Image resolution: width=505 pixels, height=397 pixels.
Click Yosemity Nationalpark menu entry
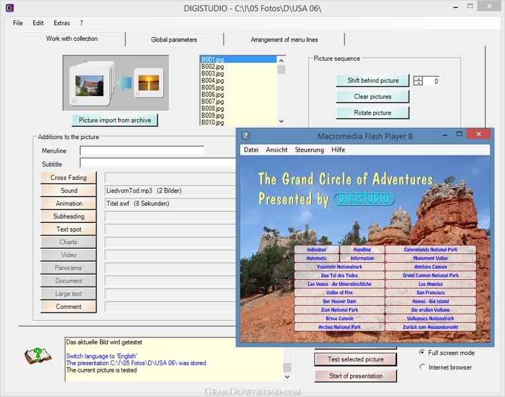pos(340,267)
